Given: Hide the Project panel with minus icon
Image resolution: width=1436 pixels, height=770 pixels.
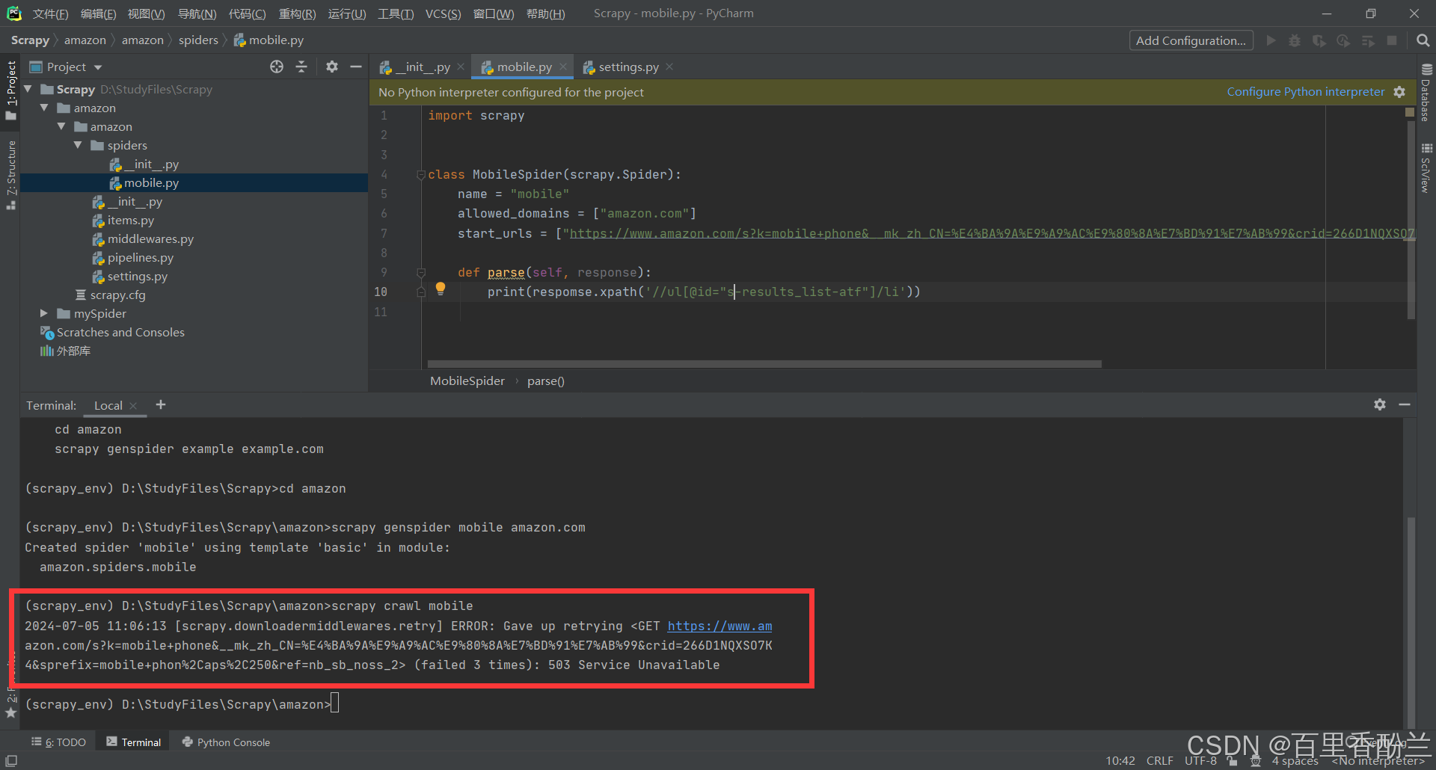Looking at the screenshot, I should pos(356,67).
